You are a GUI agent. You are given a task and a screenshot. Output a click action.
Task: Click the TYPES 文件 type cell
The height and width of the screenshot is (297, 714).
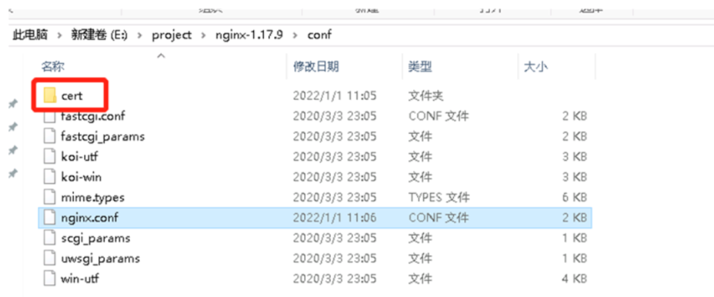[x=439, y=198]
